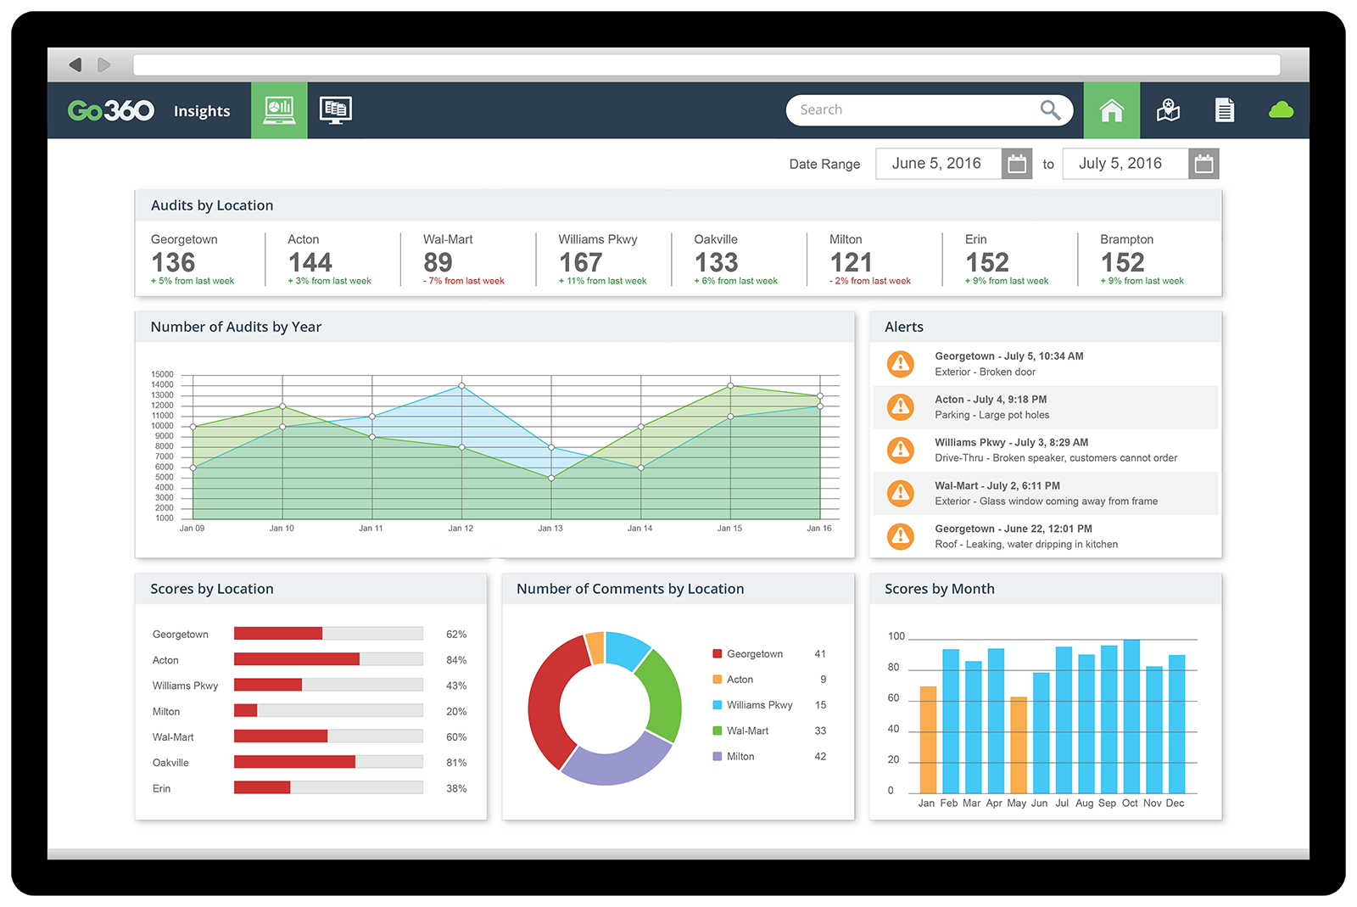Click the green cloud icon
The image size is (1357, 907).
pos(1281,110)
